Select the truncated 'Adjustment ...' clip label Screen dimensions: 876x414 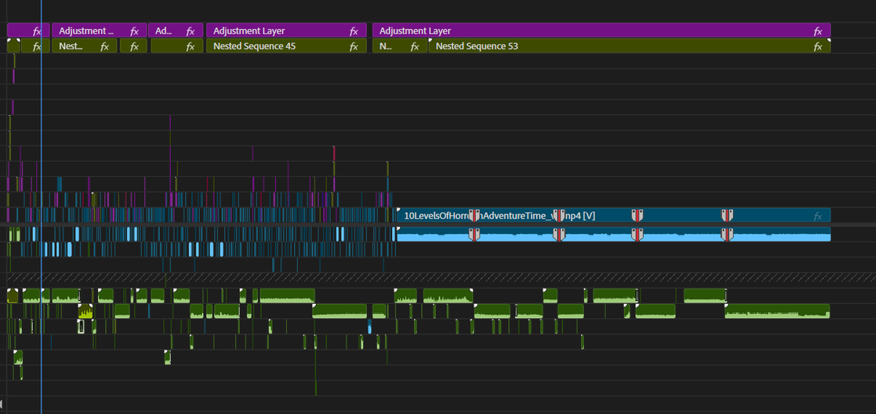86,31
